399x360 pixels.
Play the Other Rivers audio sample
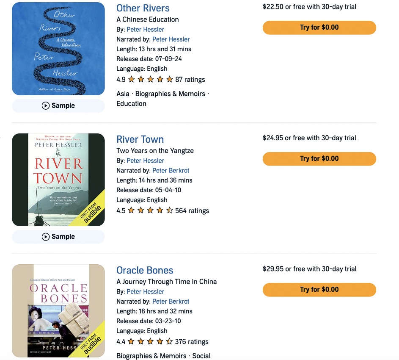(x=58, y=106)
